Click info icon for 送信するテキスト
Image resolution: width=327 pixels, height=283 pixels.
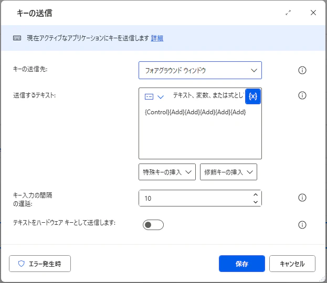pyautogui.click(x=302, y=95)
